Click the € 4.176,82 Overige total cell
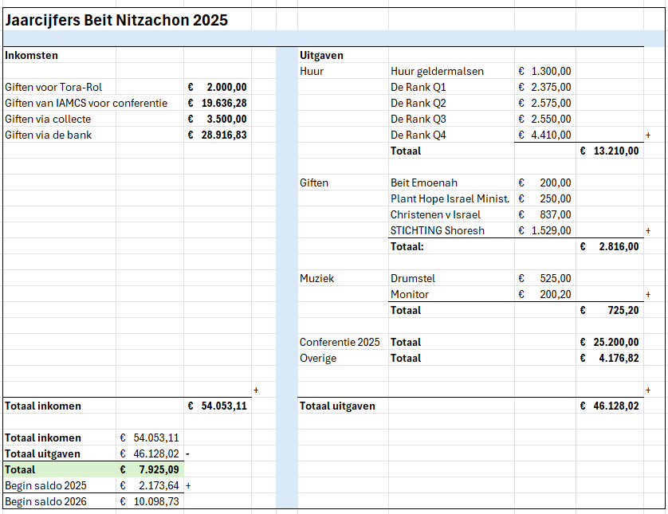 point(609,358)
